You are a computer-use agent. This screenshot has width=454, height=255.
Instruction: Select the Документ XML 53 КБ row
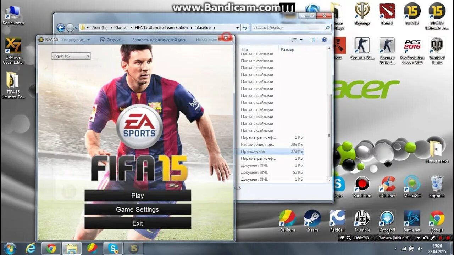[269, 172]
